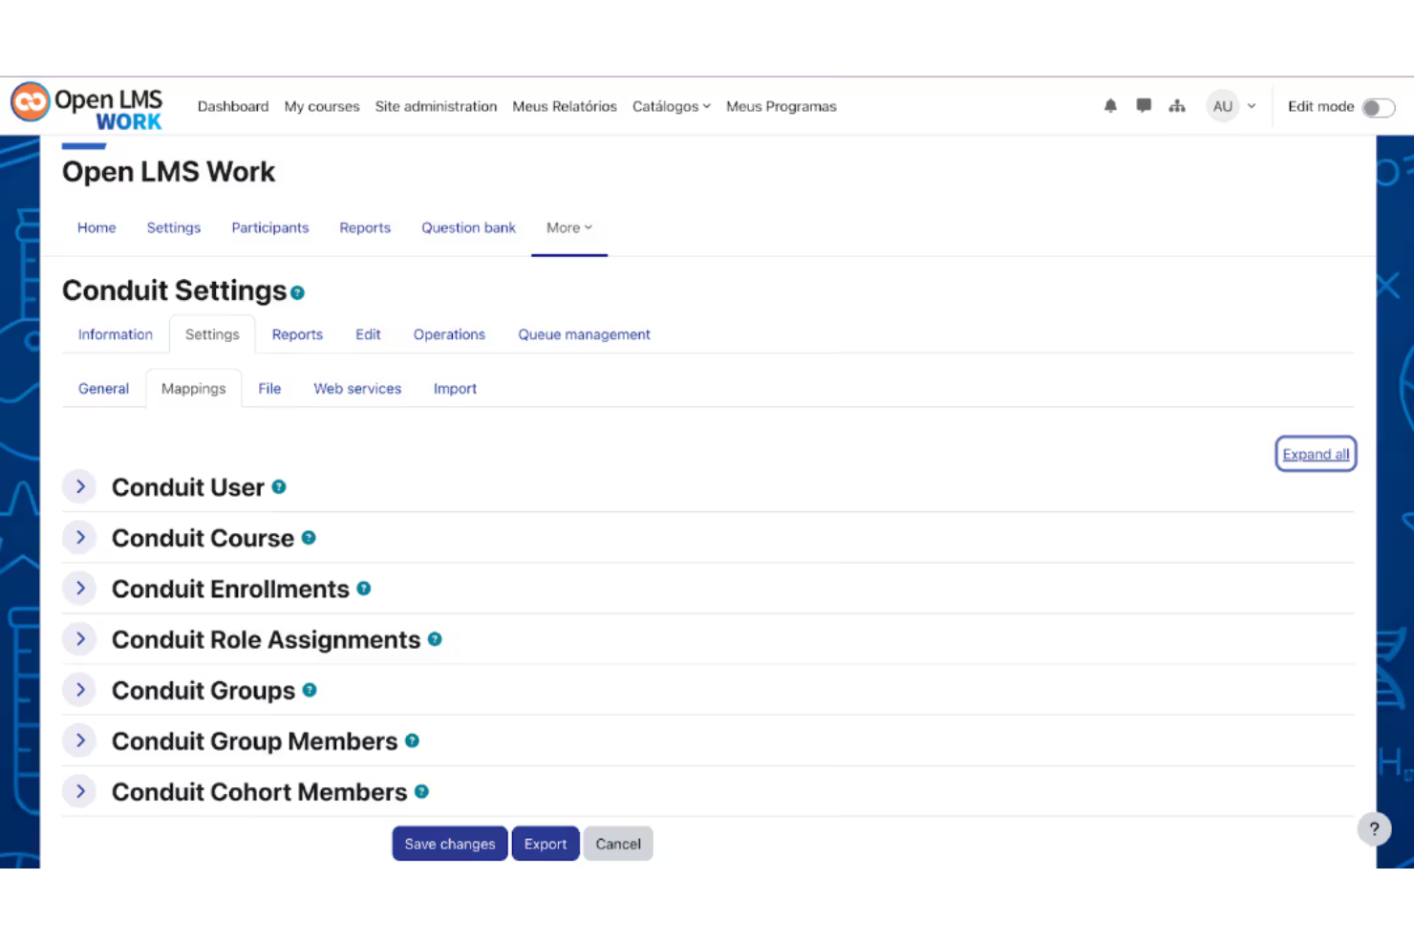The width and height of the screenshot is (1414, 943).
Task: Open the Queue management tab
Action: (x=584, y=334)
